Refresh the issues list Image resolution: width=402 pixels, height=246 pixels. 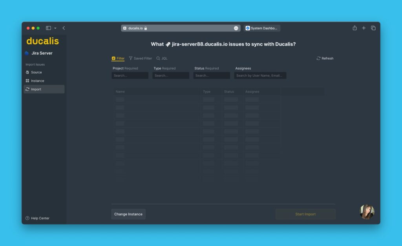tap(325, 58)
